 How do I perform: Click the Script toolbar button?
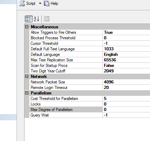point(27,3)
